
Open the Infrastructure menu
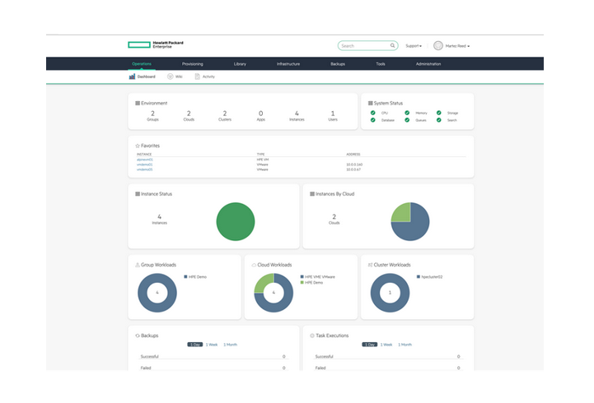[x=288, y=64]
